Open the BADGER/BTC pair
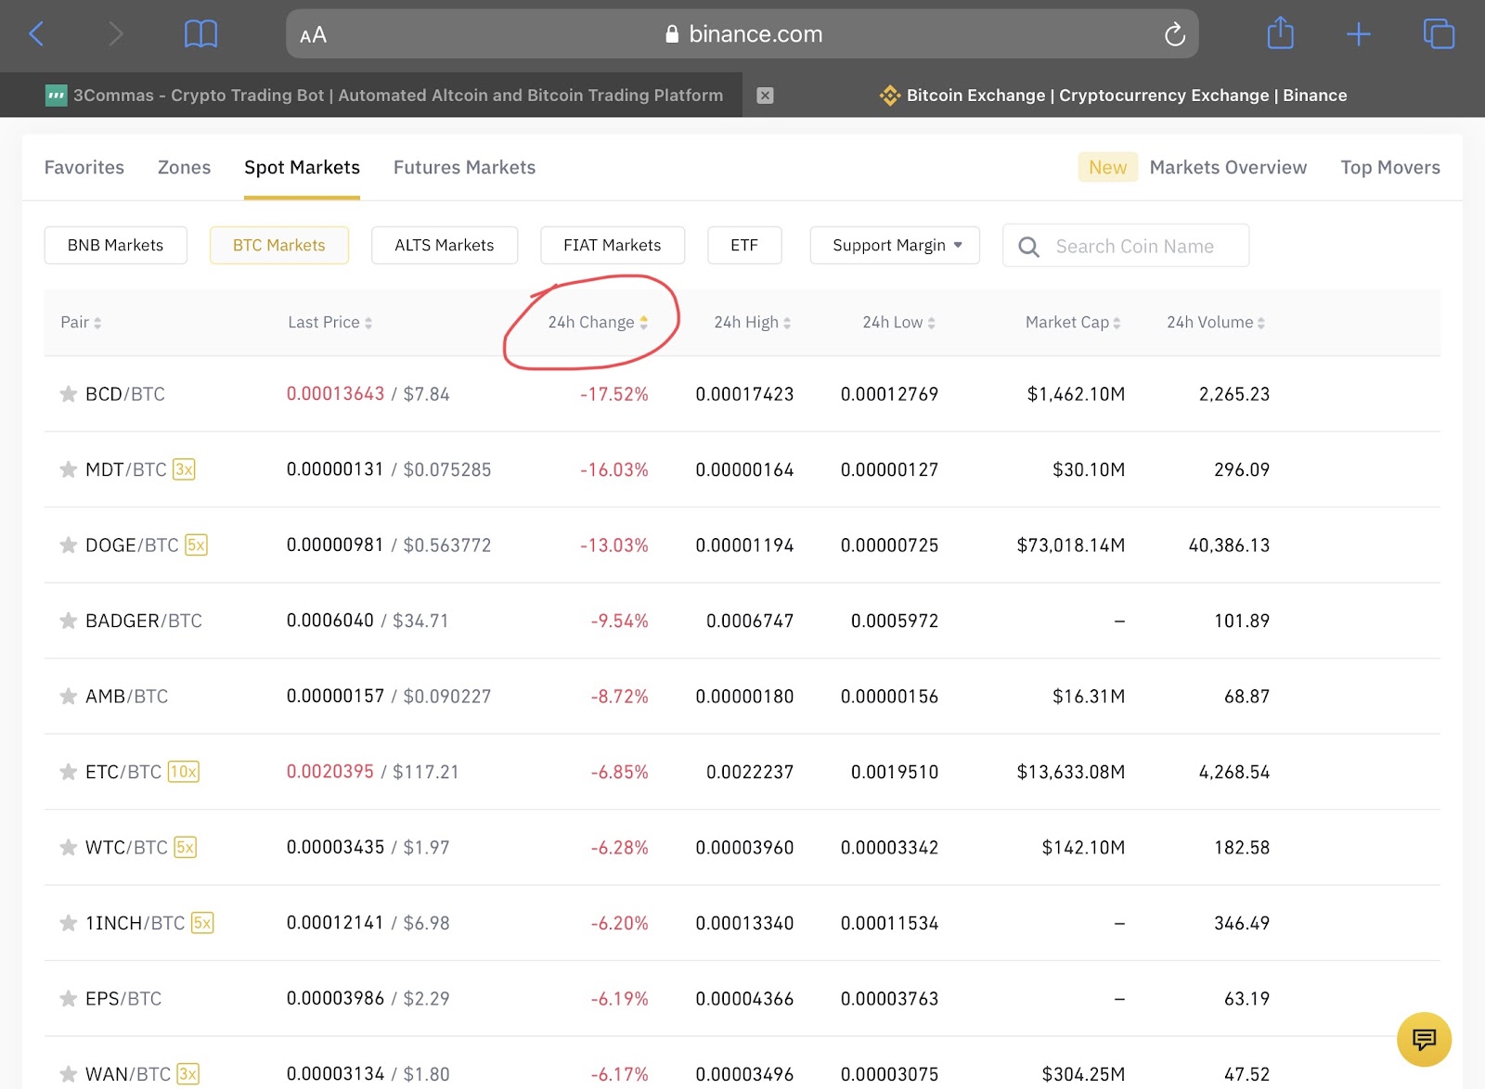 [x=144, y=621]
